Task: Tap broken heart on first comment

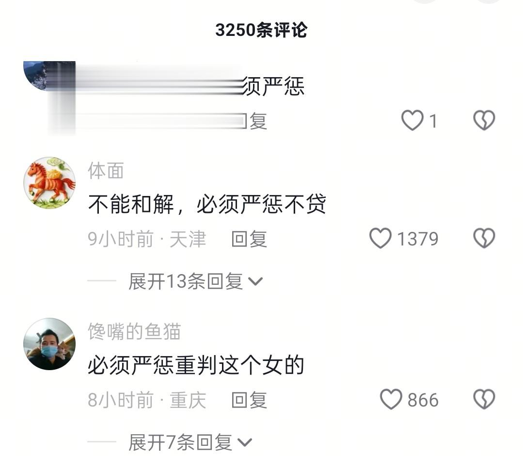Action: click(x=484, y=120)
